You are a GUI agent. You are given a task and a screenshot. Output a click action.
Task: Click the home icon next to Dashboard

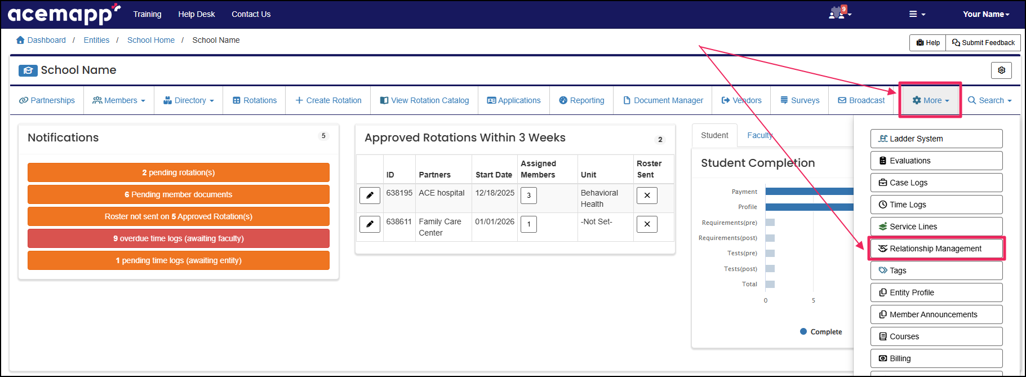[20, 40]
